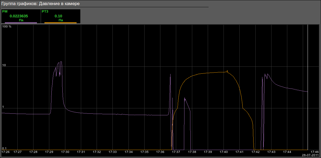Click the 100 % Y-axis label
The height and width of the screenshot is (158, 321).
7,27
